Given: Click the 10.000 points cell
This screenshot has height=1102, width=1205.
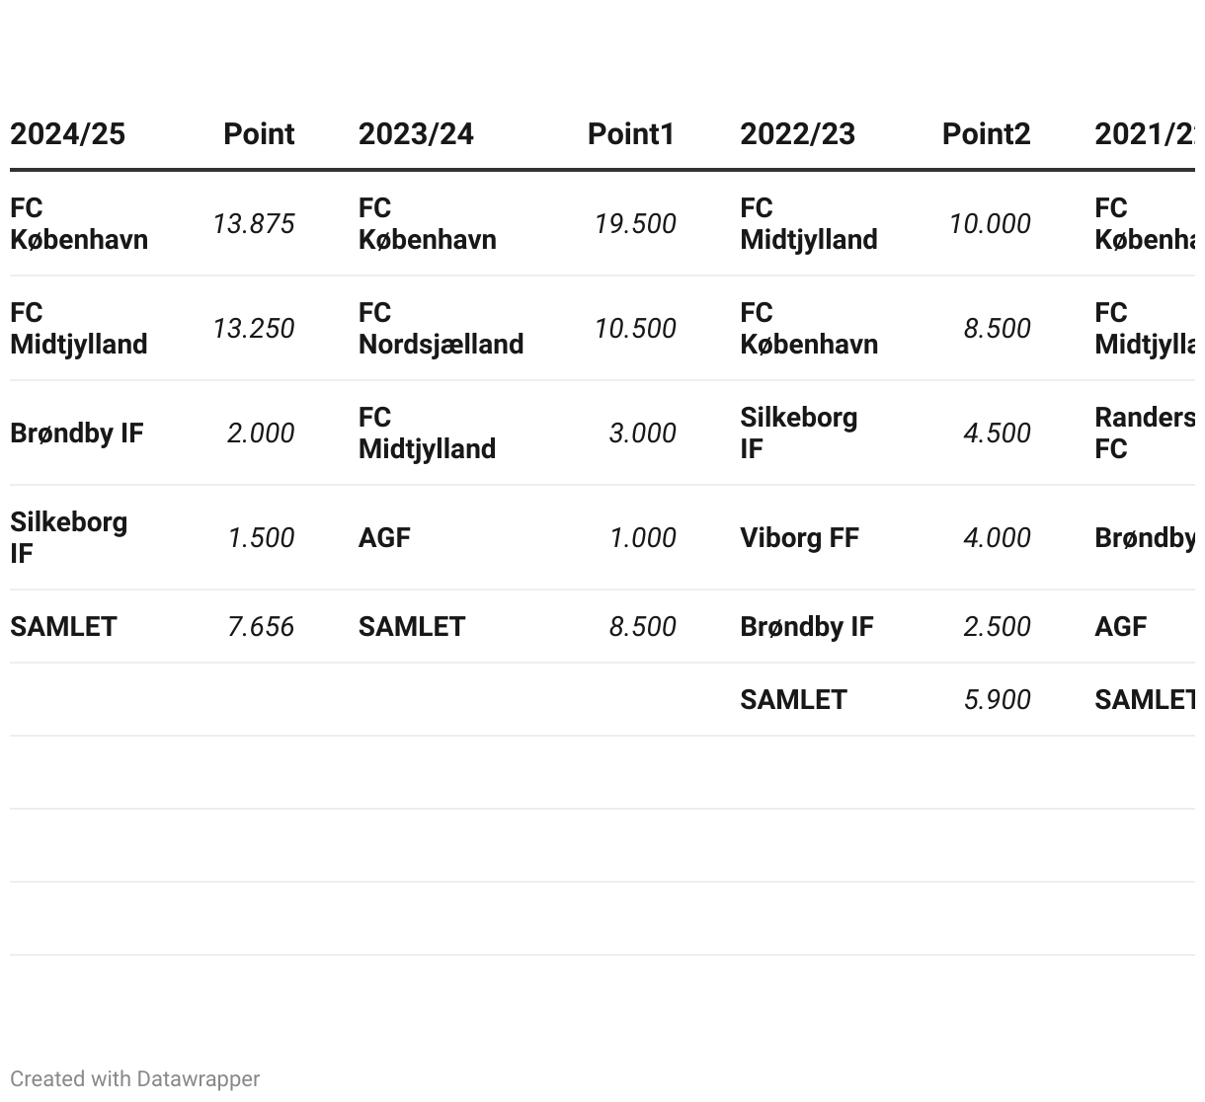Looking at the screenshot, I should coord(990,224).
